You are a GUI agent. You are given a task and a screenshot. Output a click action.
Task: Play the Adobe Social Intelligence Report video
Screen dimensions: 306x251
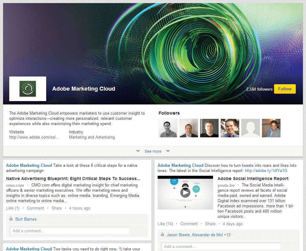(x=185, y=193)
